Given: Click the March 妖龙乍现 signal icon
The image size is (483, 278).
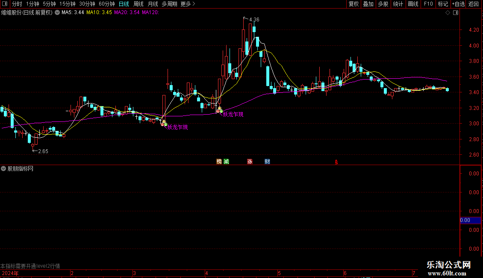Looking at the screenshot, I should click(x=164, y=123).
